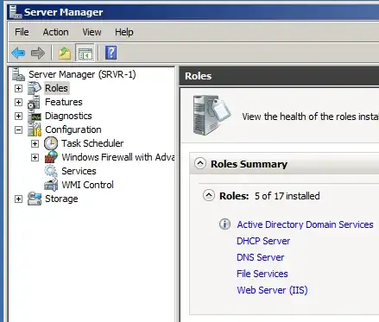Expand the Storage tree node

click(18, 199)
